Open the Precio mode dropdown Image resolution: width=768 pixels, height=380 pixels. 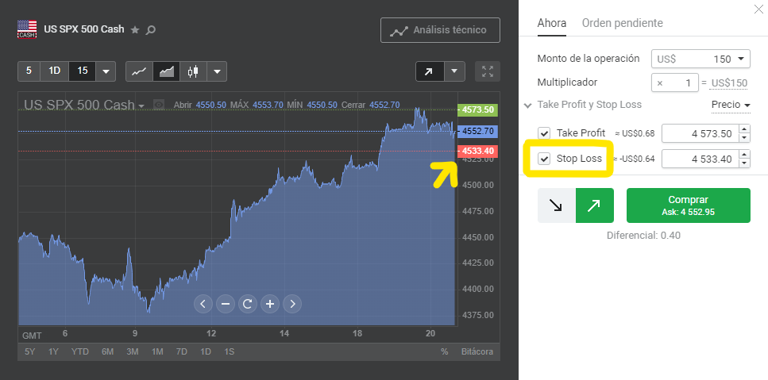click(x=731, y=106)
